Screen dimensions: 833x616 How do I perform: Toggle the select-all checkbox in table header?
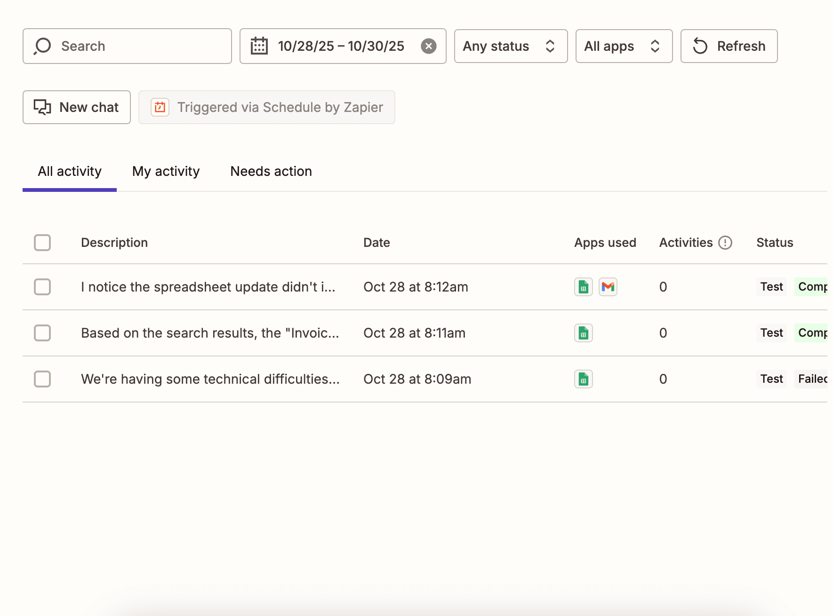(42, 243)
